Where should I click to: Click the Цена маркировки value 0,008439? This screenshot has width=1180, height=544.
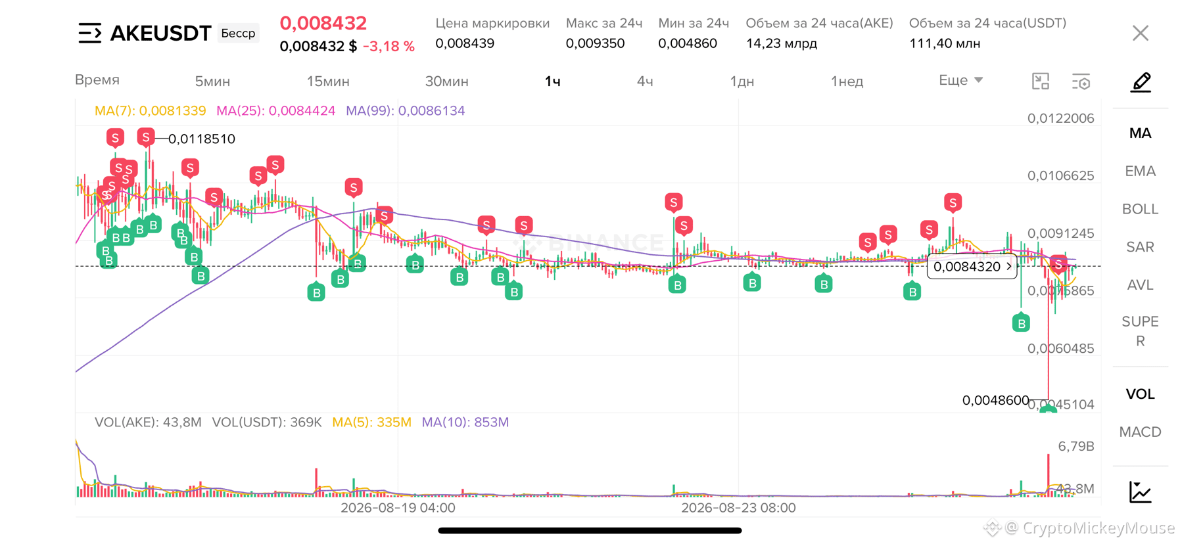[464, 43]
